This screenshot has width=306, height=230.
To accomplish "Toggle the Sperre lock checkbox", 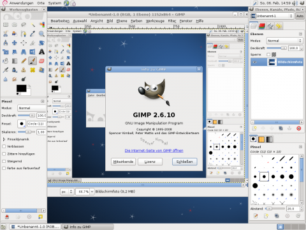I will tap(268, 54).
